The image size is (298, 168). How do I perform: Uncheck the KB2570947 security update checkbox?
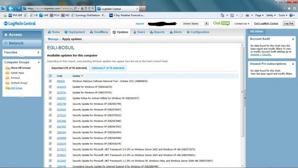pyautogui.click(x=50, y=110)
